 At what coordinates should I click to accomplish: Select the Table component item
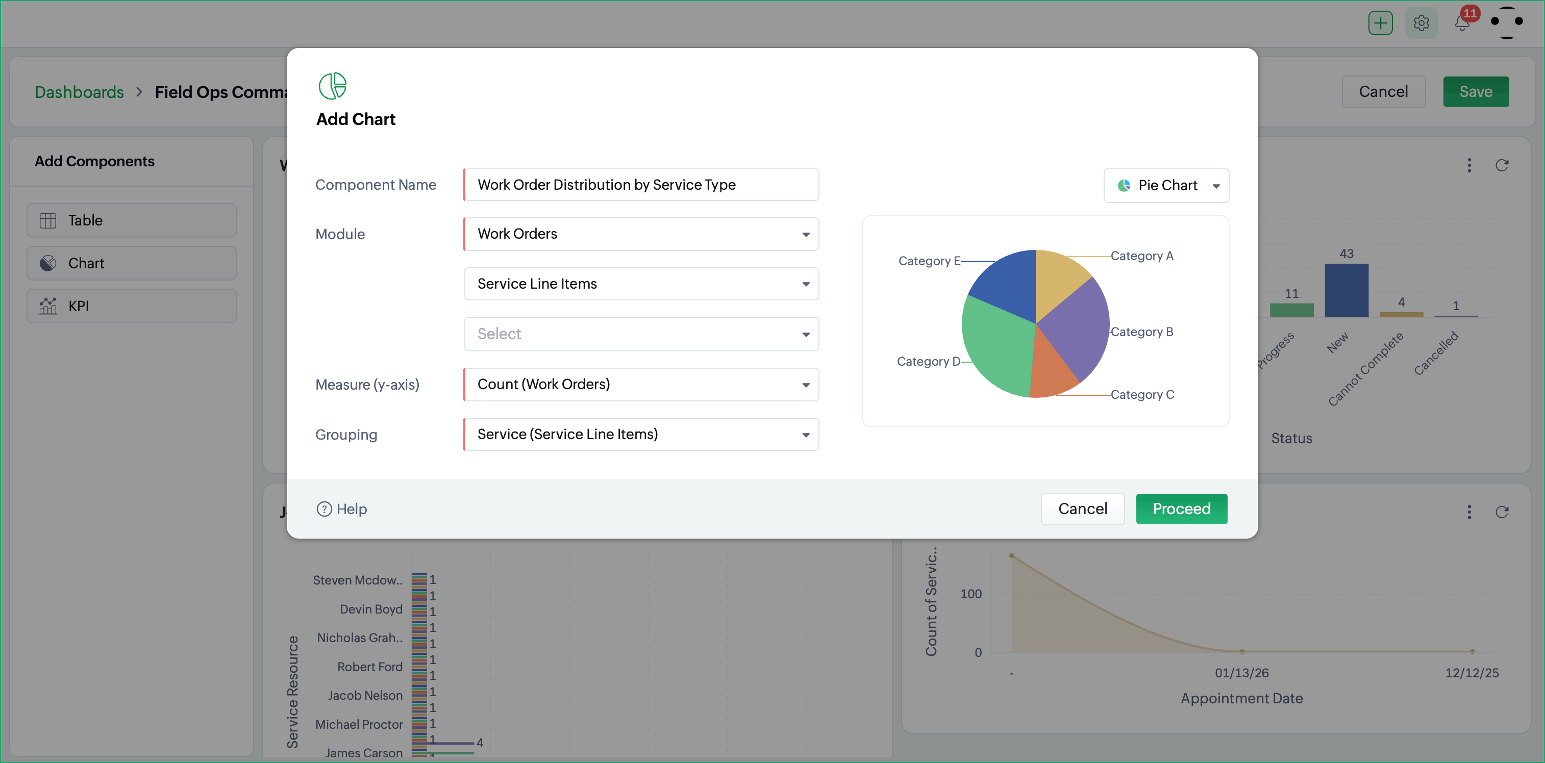(131, 220)
